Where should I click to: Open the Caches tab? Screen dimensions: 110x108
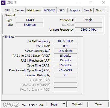click(19, 10)
